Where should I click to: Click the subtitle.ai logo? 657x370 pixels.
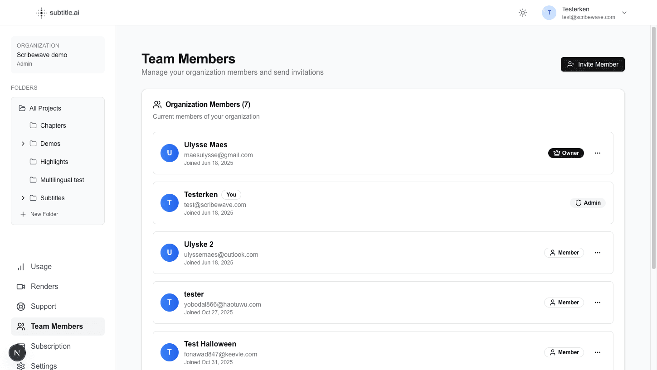tap(57, 12)
